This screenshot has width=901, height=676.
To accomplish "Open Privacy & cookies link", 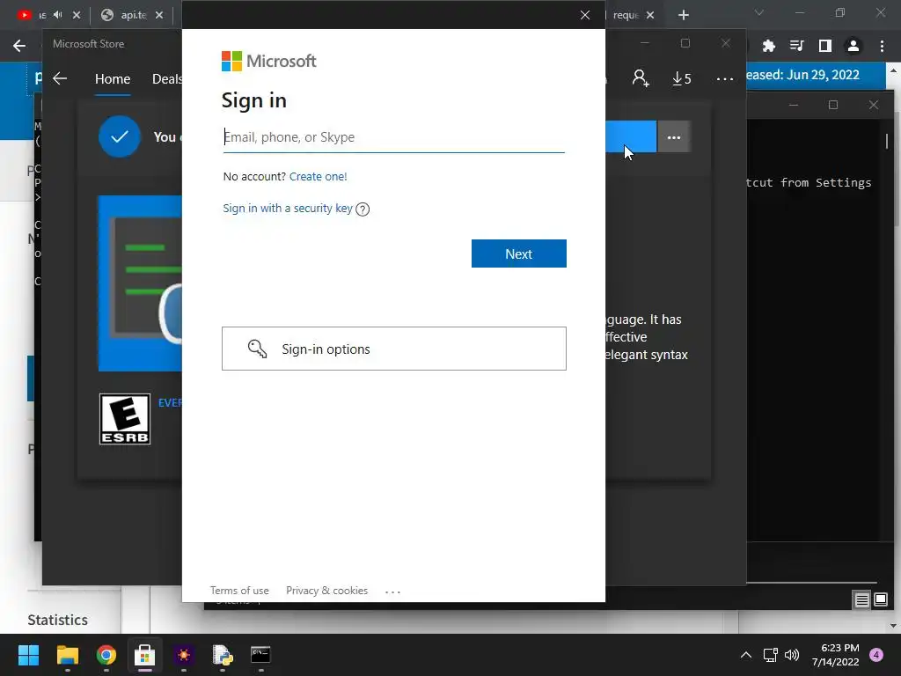I will (x=327, y=591).
